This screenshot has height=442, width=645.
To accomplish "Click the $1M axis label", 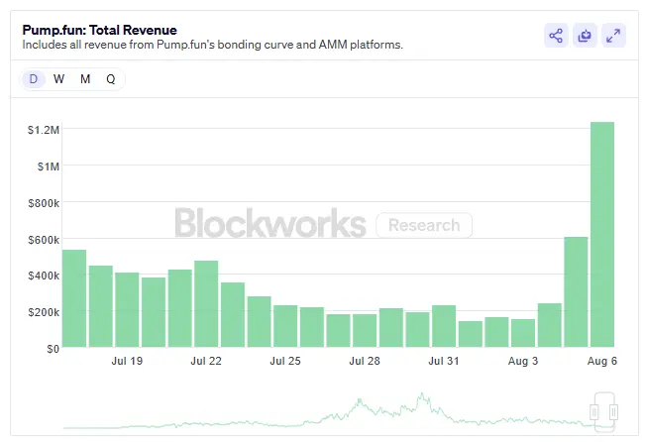I will (49, 166).
